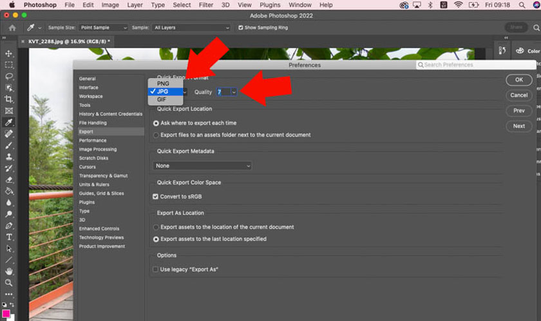Open Creative Cloud menu bar icon
The width and height of the screenshot is (541, 321).
point(404,5)
